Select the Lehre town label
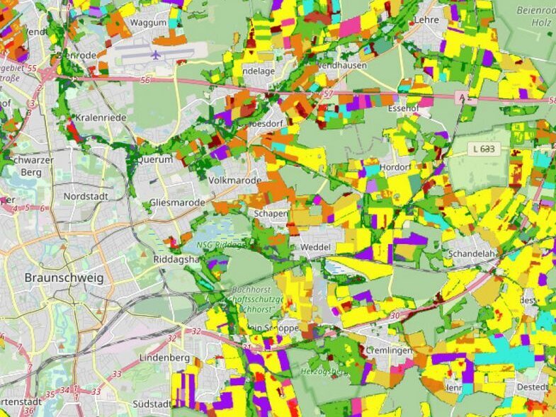Image resolution: width=556 pixels, height=417 pixels. click(426, 21)
